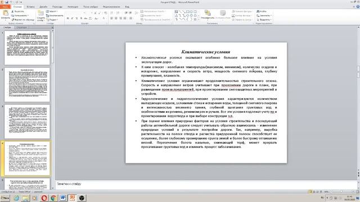This screenshot has width=360, height=202.
Task: Open PowerPoint Help question mark icon
Action: tap(358, 7)
